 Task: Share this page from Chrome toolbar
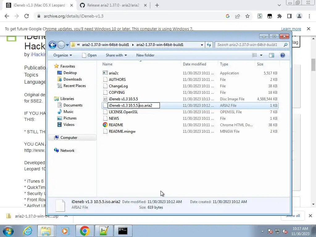point(238,16)
